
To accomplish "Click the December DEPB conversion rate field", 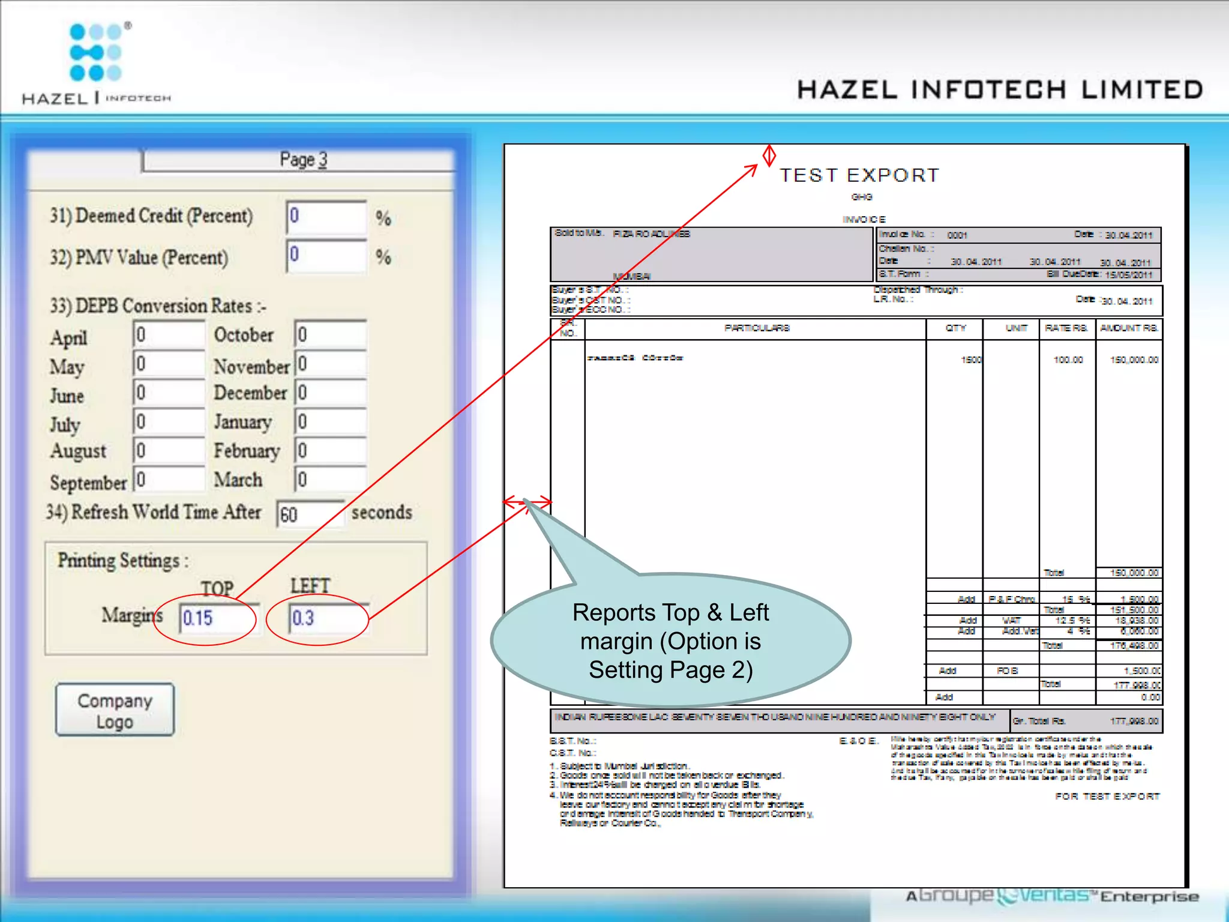I will pyautogui.click(x=331, y=393).
